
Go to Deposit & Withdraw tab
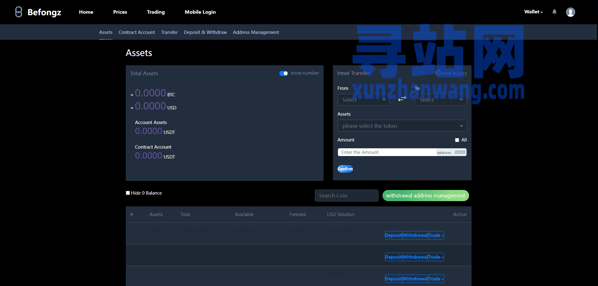[x=205, y=32]
